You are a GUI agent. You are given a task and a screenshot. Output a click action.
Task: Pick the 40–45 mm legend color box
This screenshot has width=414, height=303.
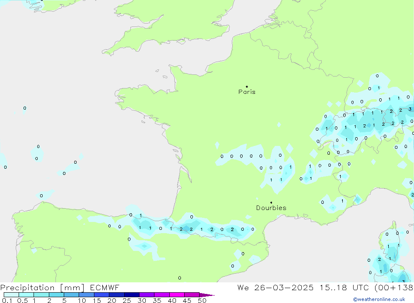pyautogui.click(x=177, y=295)
